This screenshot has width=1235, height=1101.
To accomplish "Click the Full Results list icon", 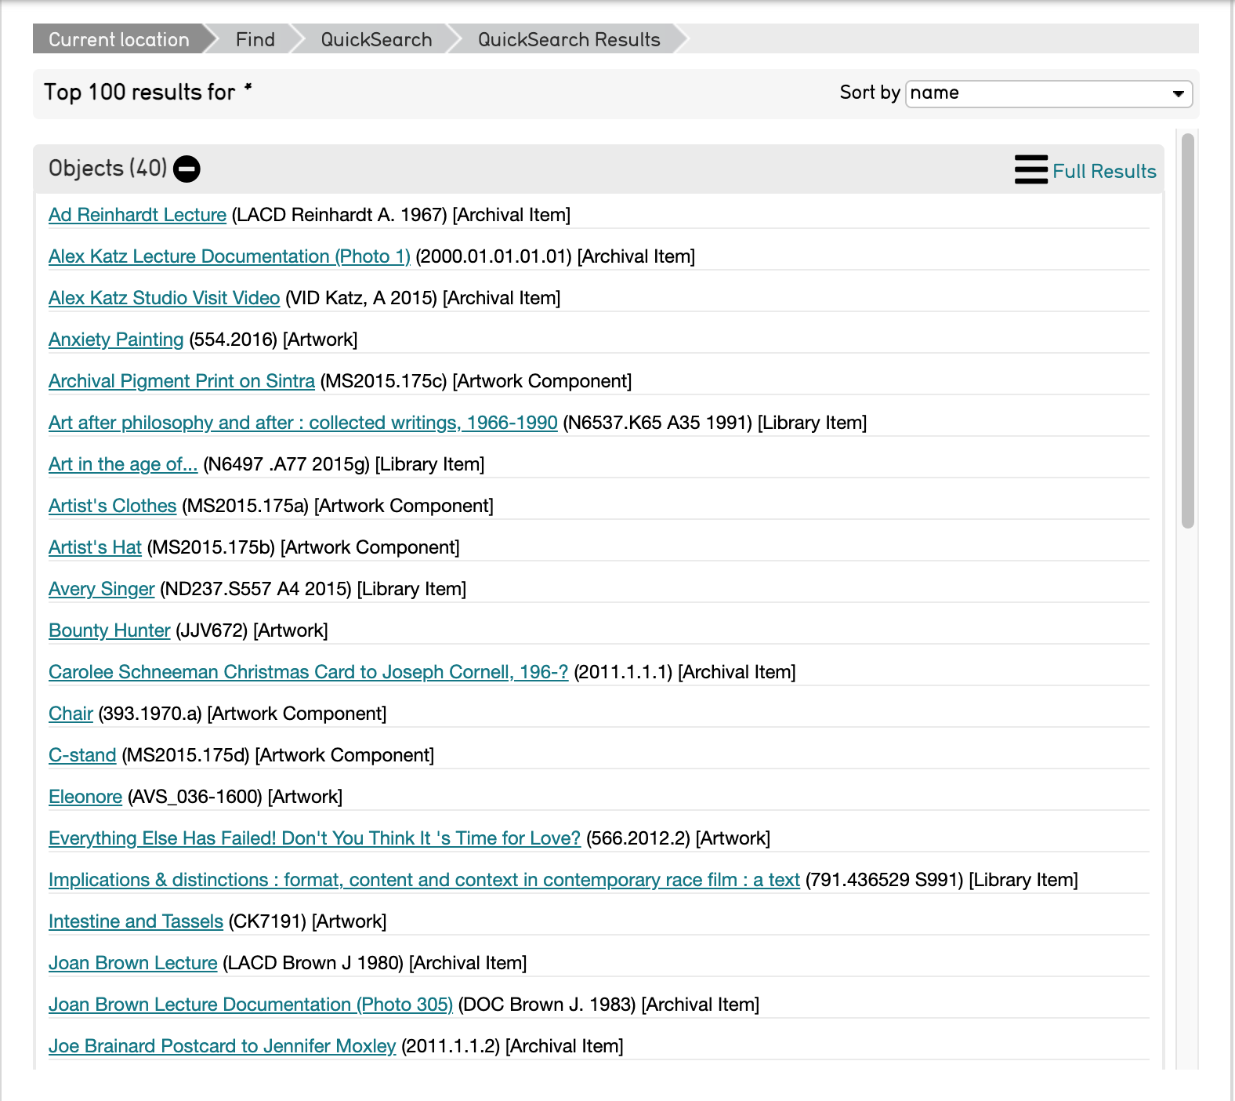I will click(1030, 169).
